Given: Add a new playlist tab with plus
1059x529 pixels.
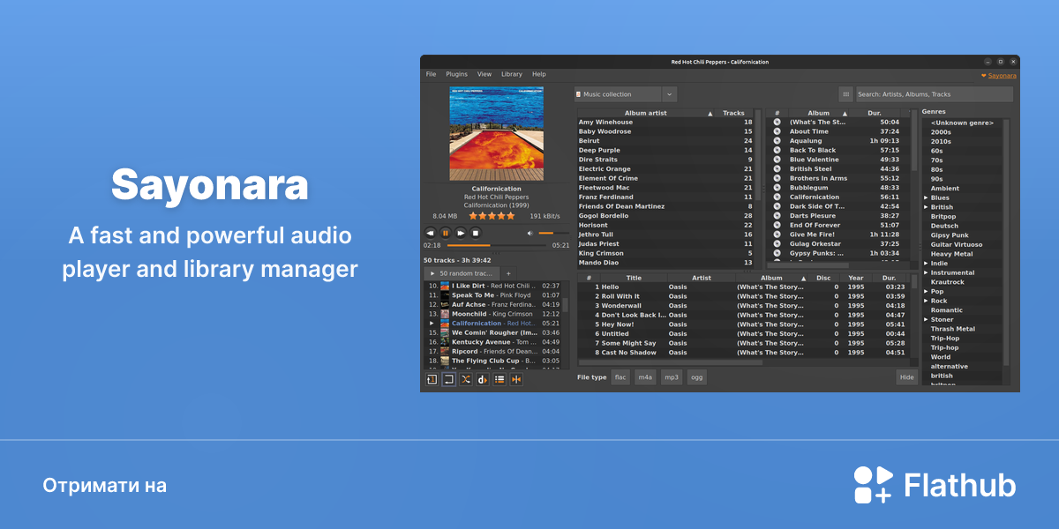Looking at the screenshot, I should click(507, 274).
